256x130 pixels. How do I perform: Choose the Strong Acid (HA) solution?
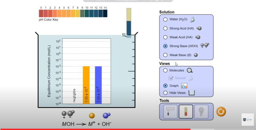pyautogui.click(x=165, y=29)
